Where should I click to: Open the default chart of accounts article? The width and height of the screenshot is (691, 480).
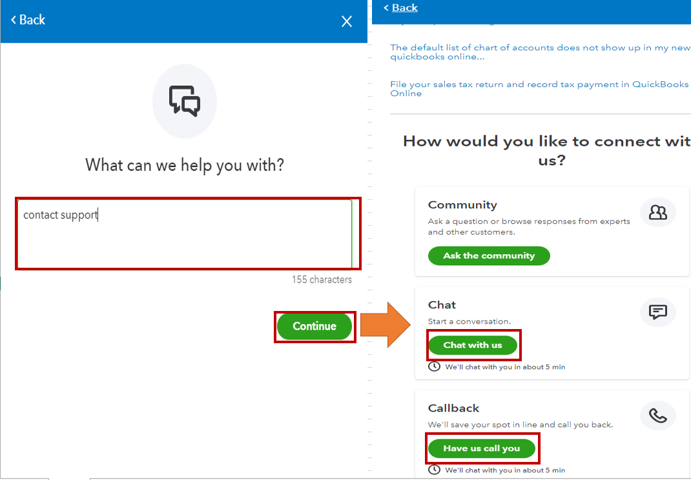point(539,52)
